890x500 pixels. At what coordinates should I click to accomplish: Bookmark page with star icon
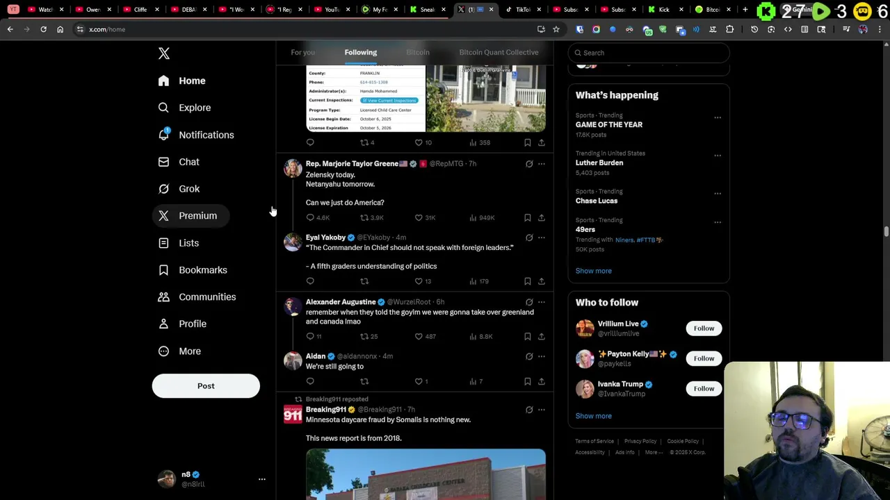556,29
